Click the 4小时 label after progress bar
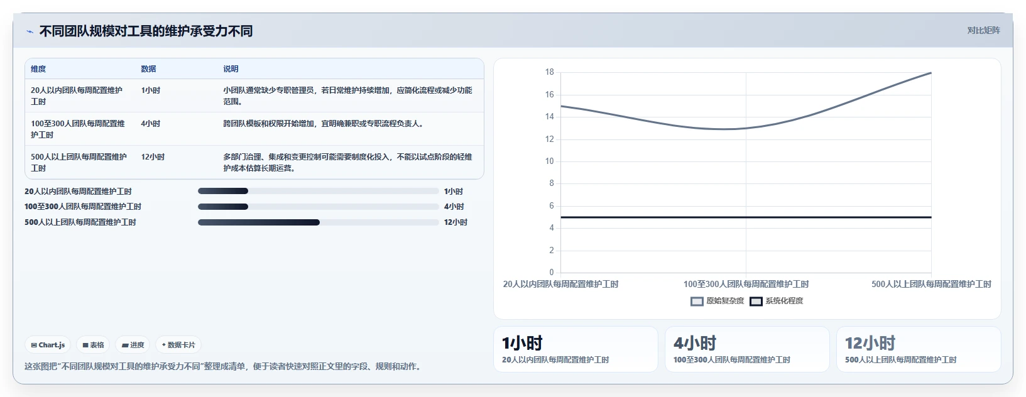 pyautogui.click(x=454, y=207)
